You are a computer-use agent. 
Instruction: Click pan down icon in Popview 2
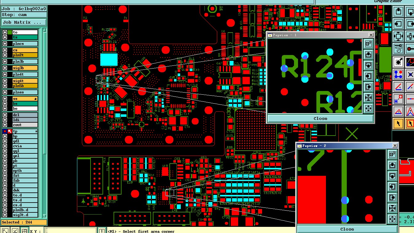[392, 176]
